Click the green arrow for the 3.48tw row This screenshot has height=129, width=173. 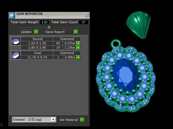click(78, 57)
